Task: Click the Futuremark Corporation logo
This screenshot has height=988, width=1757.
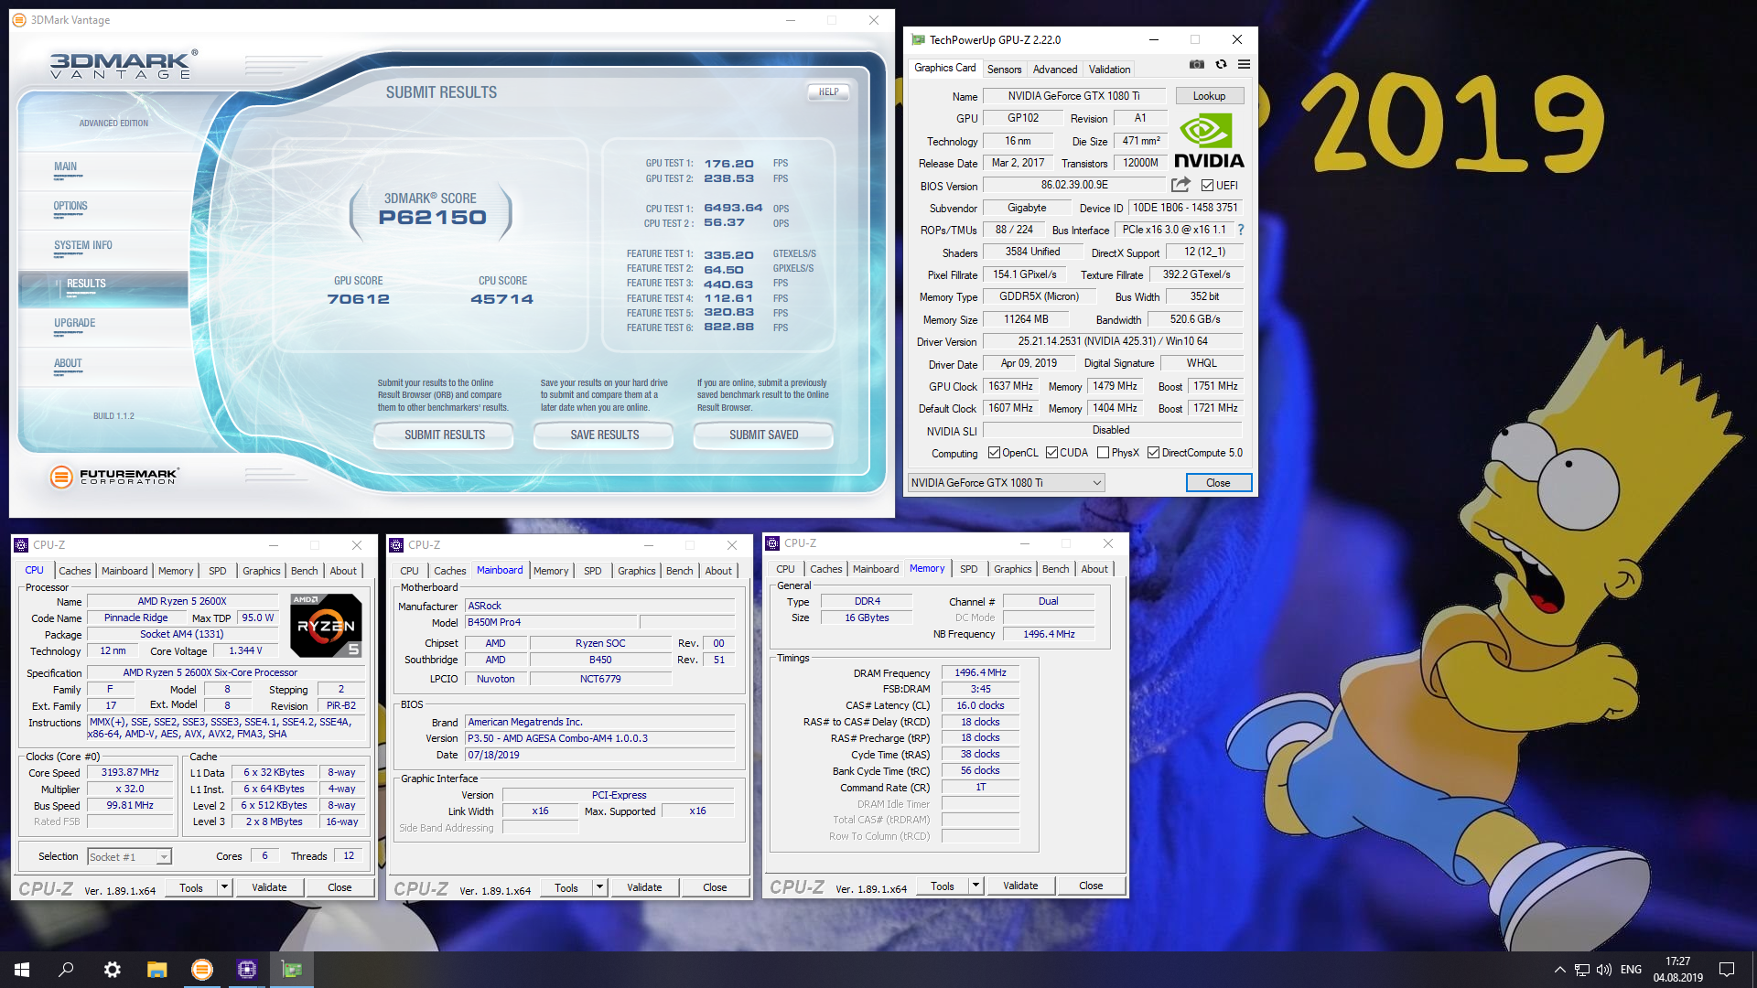Action: [x=113, y=476]
